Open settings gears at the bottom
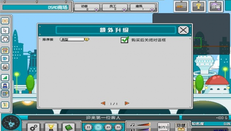This screenshot has width=231, height=131. tap(34, 127)
